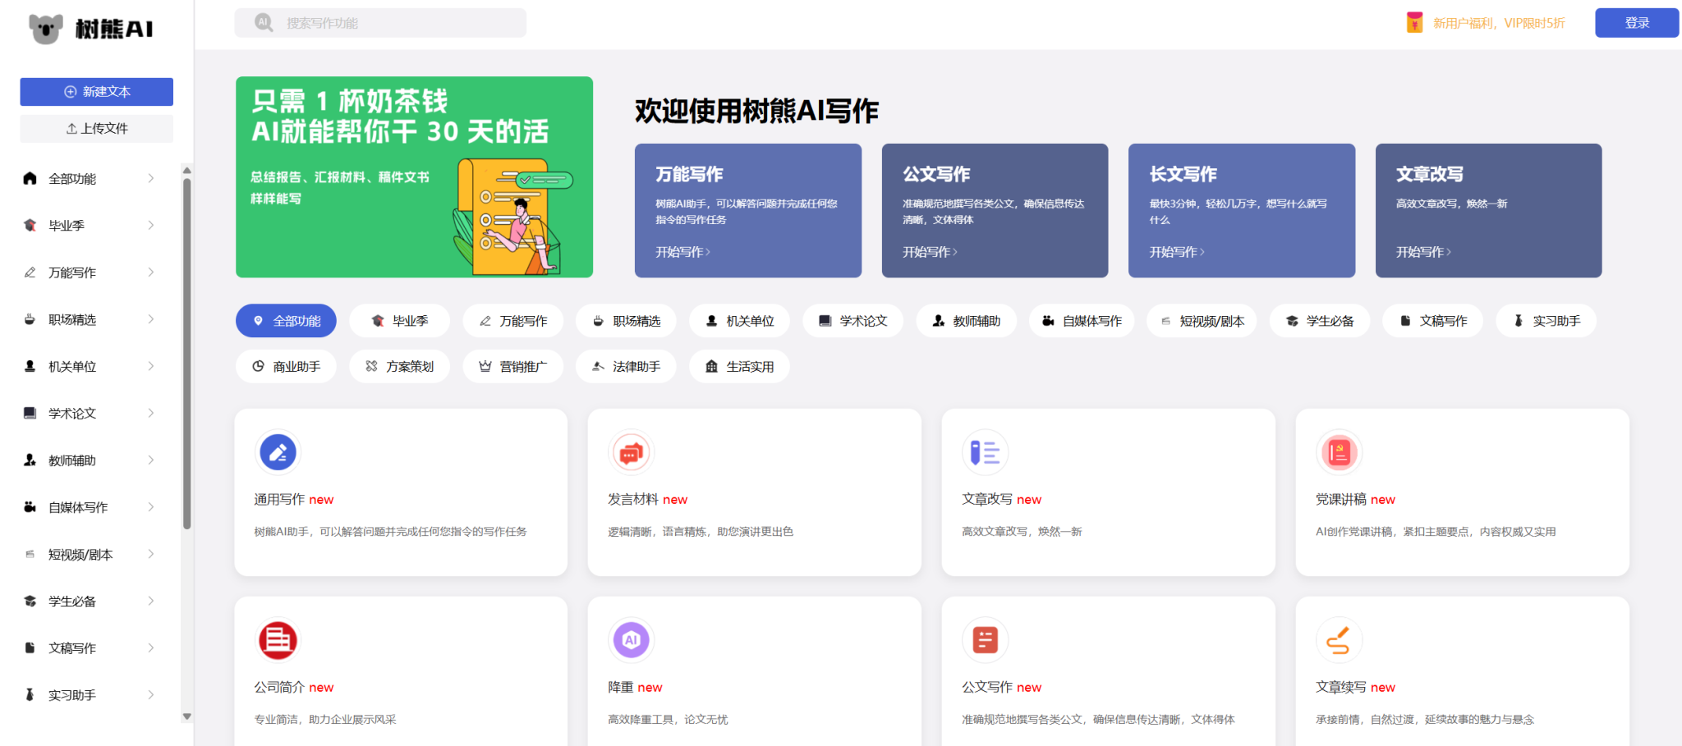Expand the 机关单位 sidebar chevron
This screenshot has width=1682, height=746.
tap(151, 366)
